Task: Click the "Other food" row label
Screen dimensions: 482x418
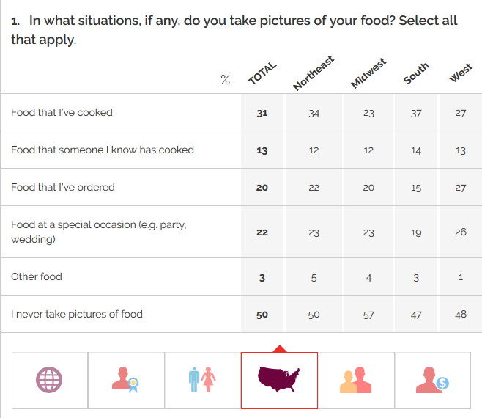Action: tap(37, 276)
